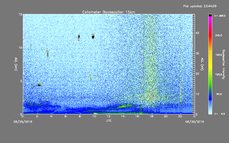Viewport: 229px width, 143px height.
Task: Click the vertical gray line just before 17 UTC
Action: point(144,64)
